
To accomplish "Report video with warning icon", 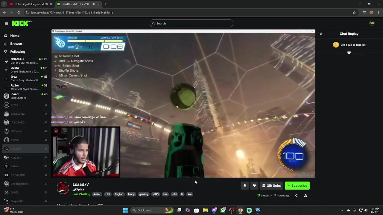I will pos(306,196).
